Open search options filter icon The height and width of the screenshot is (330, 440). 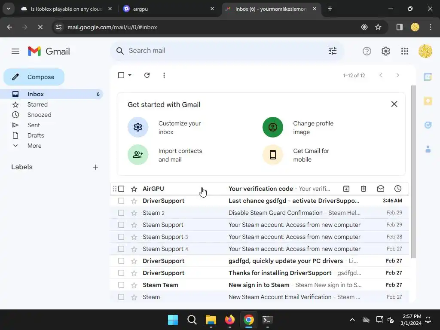(333, 51)
